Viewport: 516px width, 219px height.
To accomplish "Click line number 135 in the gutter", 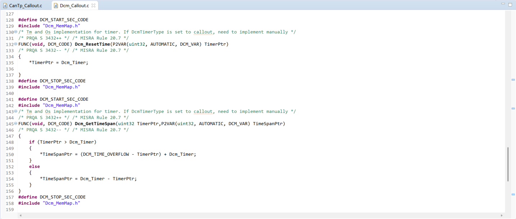I will coord(10,63).
